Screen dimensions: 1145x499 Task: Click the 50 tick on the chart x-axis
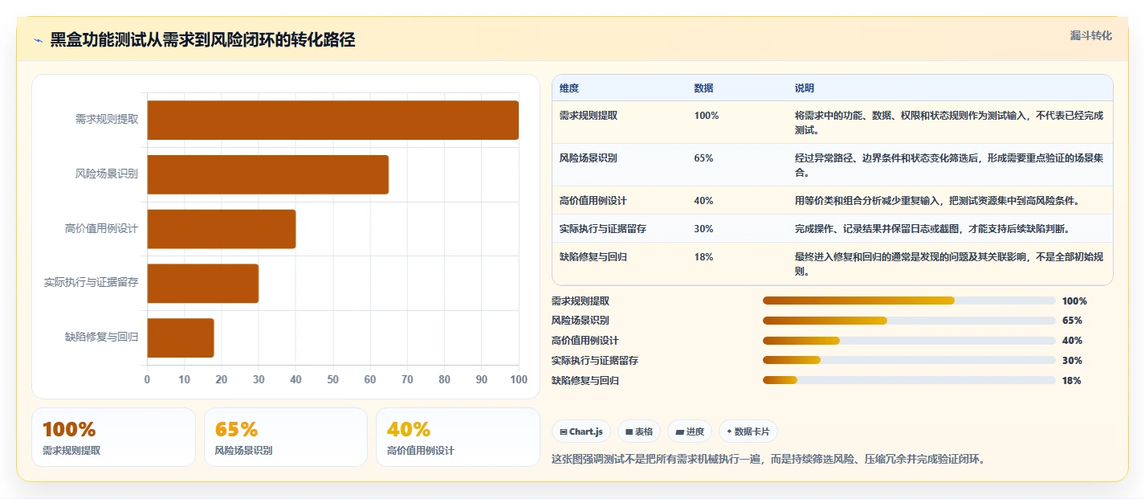click(332, 379)
